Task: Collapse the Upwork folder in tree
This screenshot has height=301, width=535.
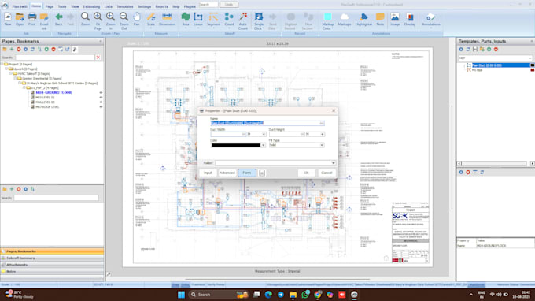Action: (x=6, y=69)
